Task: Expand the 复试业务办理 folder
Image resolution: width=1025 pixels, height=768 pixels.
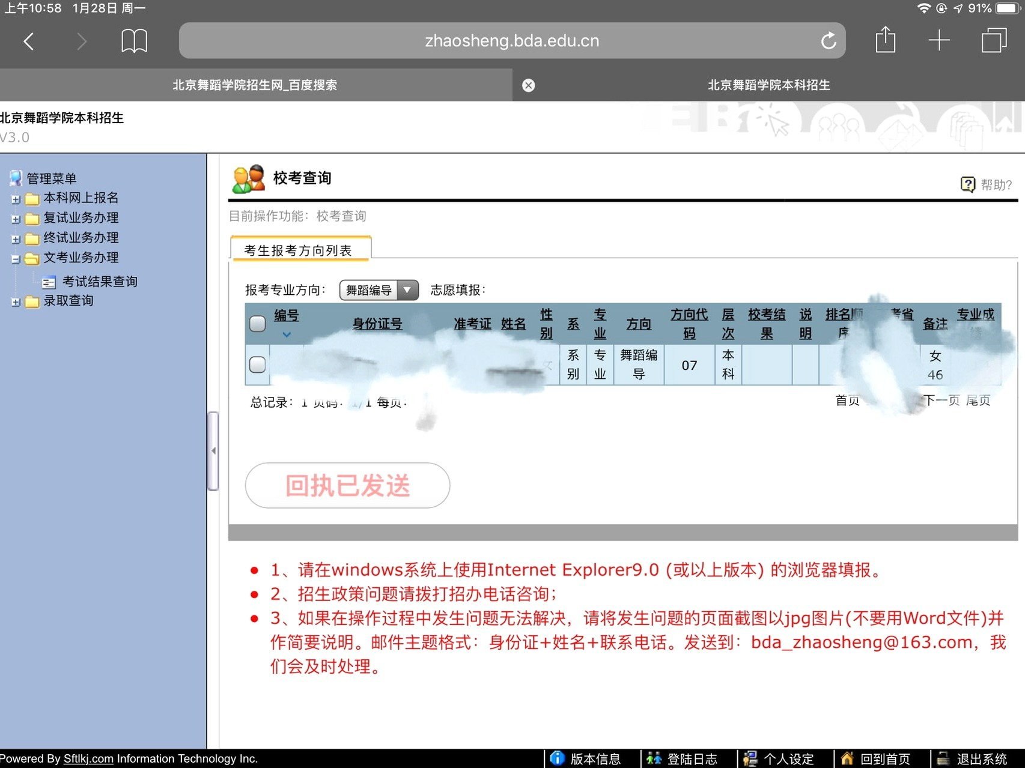Action: 16,219
